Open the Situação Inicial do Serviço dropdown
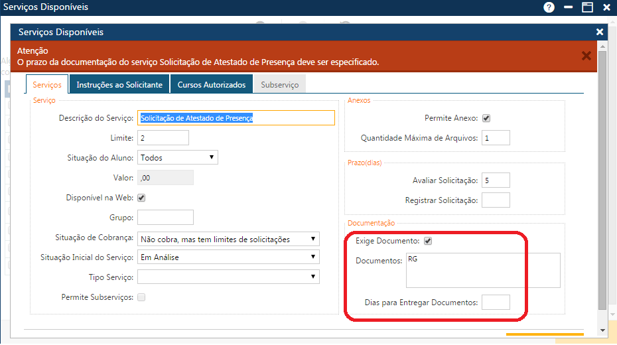Image resolution: width=617 pixels, height=345 pixels. point(228,257)
